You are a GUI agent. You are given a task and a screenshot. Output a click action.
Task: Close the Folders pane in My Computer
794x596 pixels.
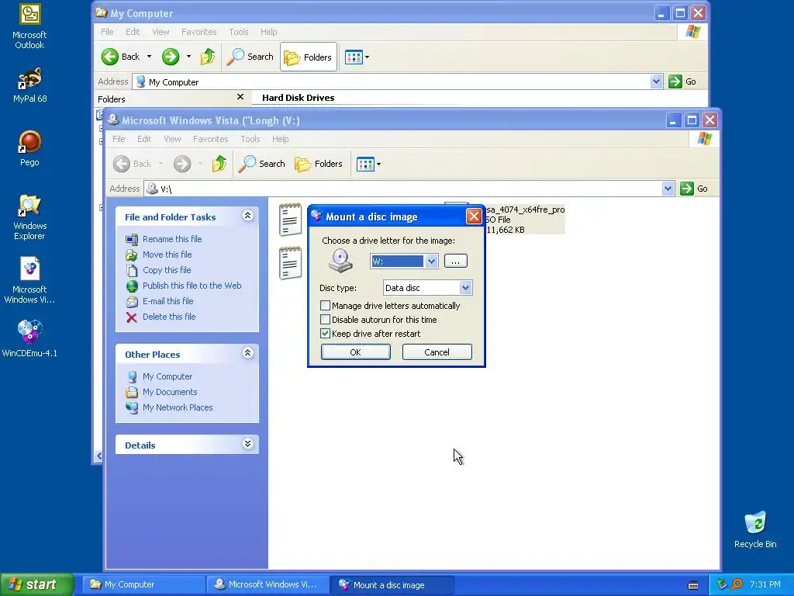[240, 96]
